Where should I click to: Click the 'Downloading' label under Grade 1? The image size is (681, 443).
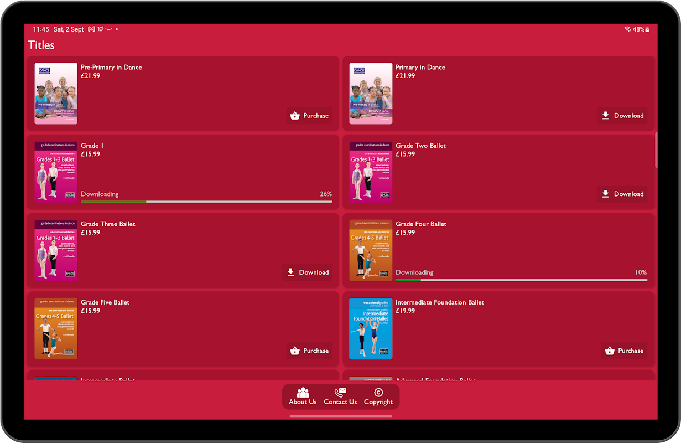(x=100, y=194)
